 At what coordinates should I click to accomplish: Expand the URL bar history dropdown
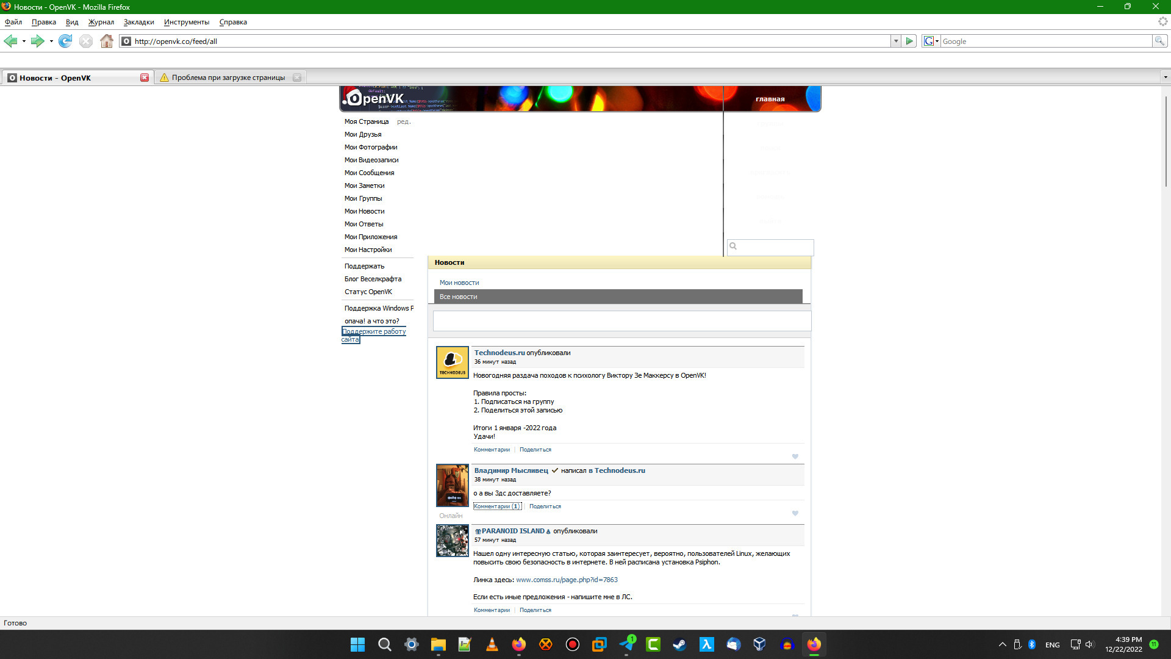(896, 41)
